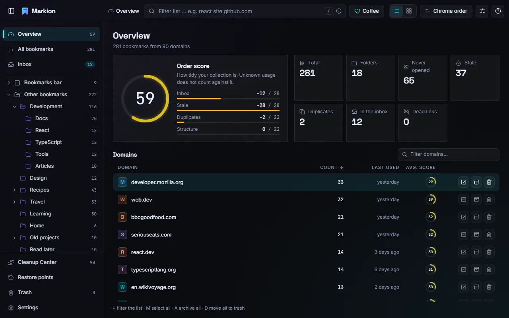Archive seriouseats.com bookmarks

[x=476, y=235]
